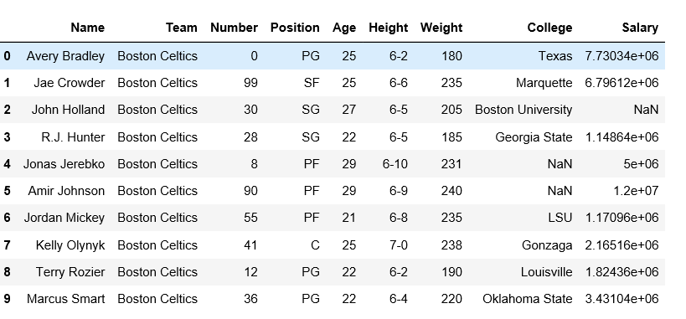Select the Boston University college cell
The width and height of the screenshot is (686, 319).
pyautogui.click(x=524, y=110)
